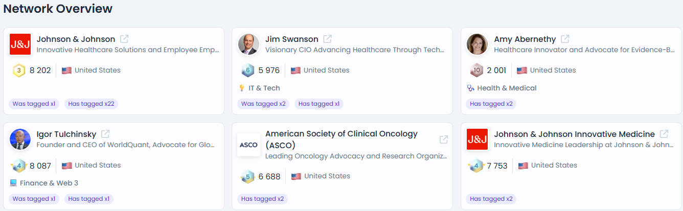Click the 'Health & Medical' category label

[x=507, y=88]
